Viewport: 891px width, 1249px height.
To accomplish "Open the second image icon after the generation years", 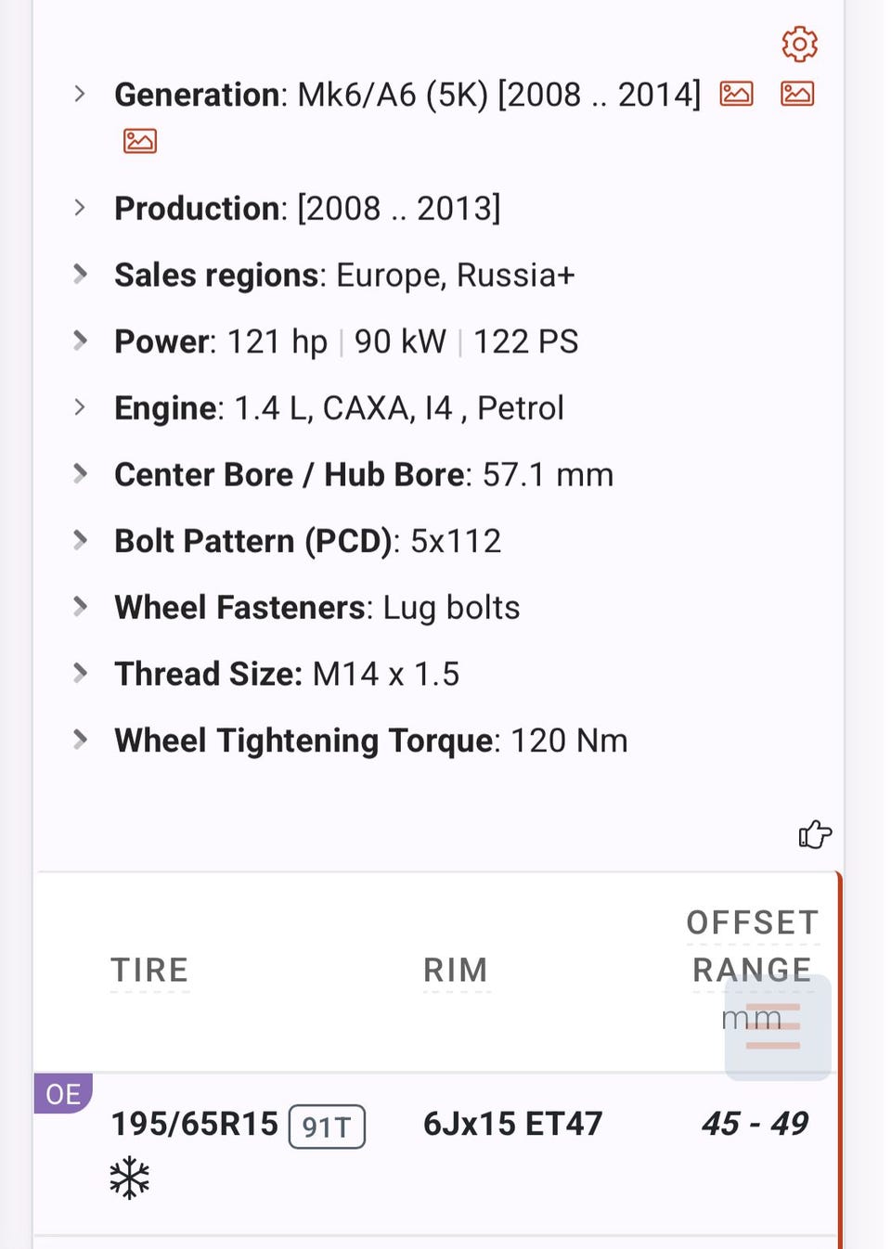I will coord(797,94).
